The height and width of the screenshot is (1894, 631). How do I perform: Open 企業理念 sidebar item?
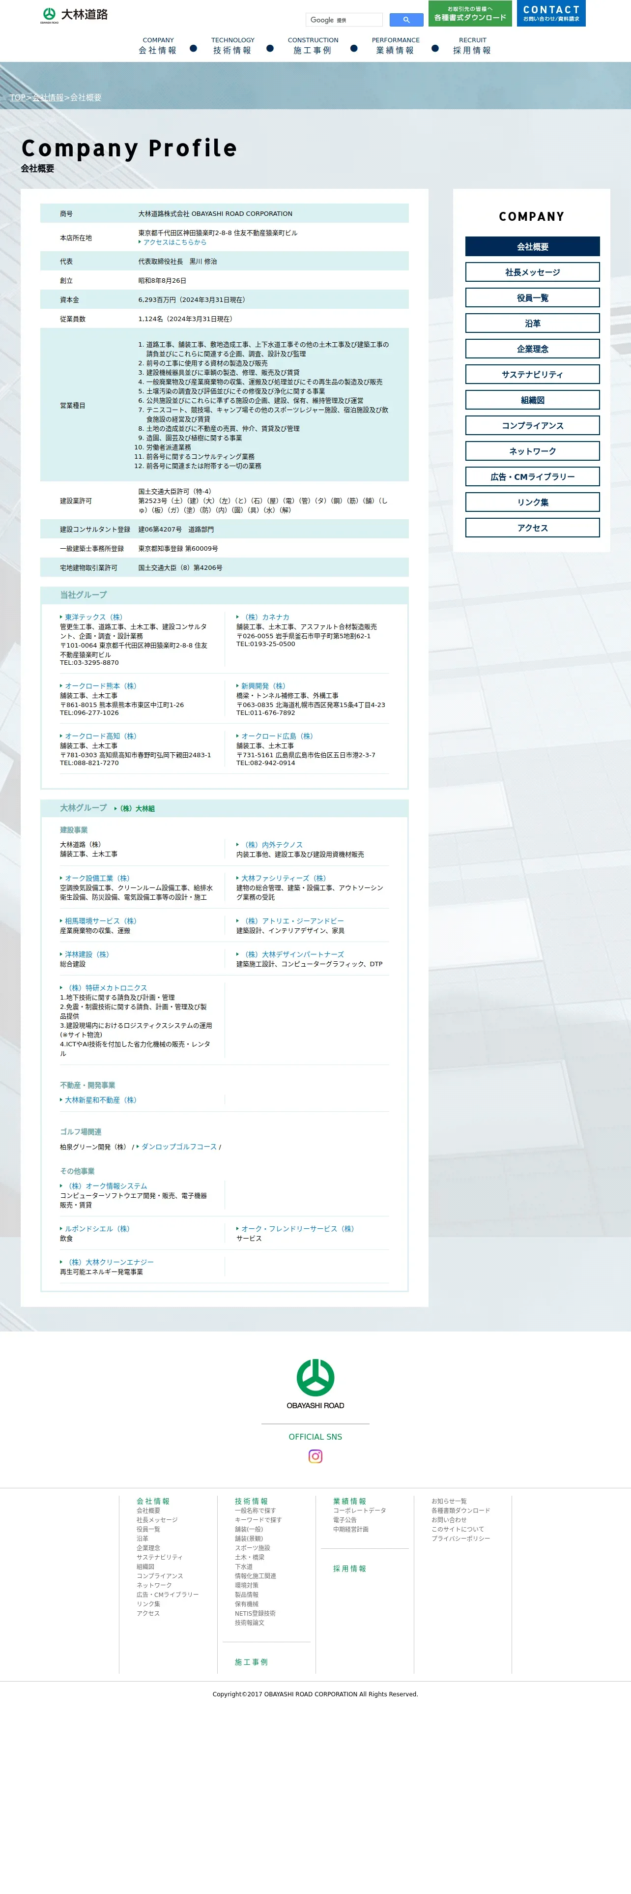pos(533,349)
